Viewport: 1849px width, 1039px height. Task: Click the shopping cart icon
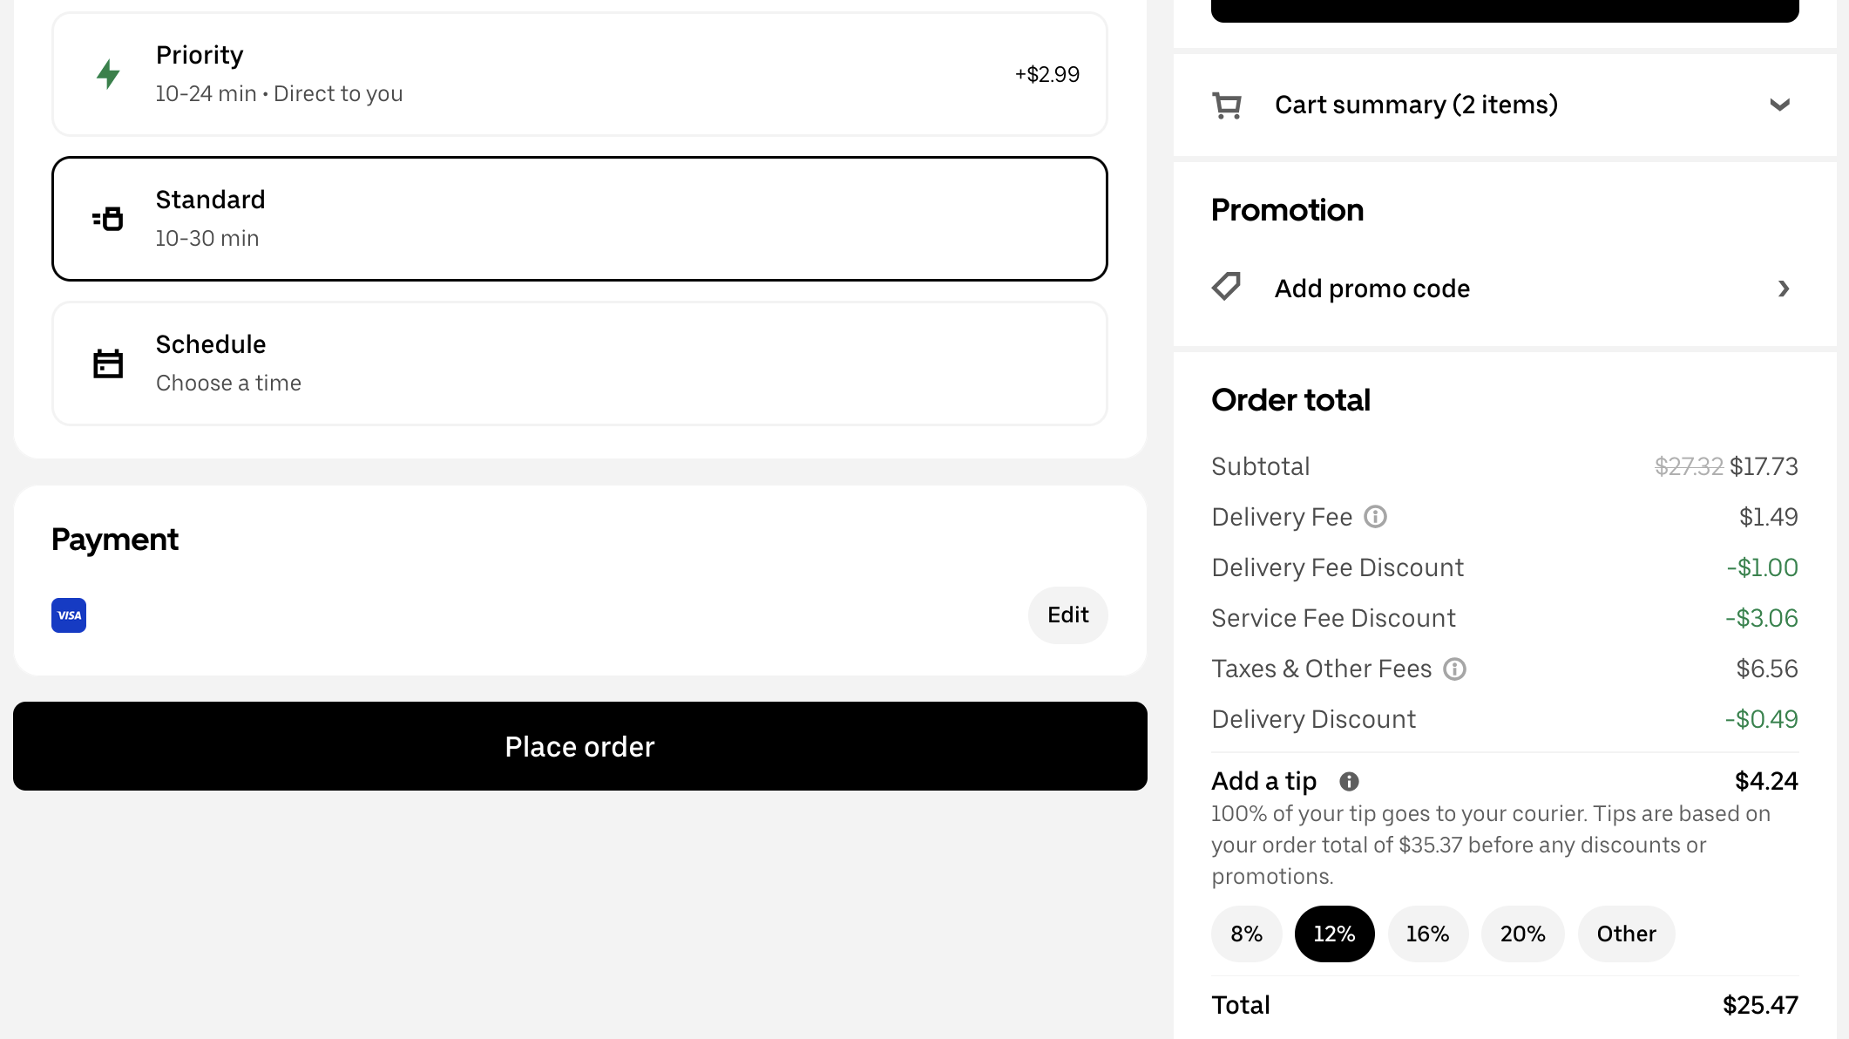pyautogui.click(x=1227, y=105)
